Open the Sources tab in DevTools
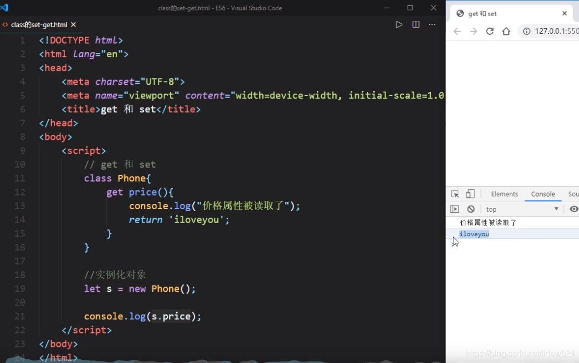579x363 pixels. pos(573,194)
